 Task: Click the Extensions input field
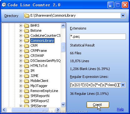pos(98,36)
